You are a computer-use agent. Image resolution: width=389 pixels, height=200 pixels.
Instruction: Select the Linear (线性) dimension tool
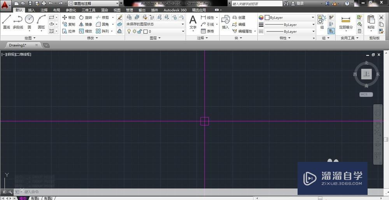point(207,18)
